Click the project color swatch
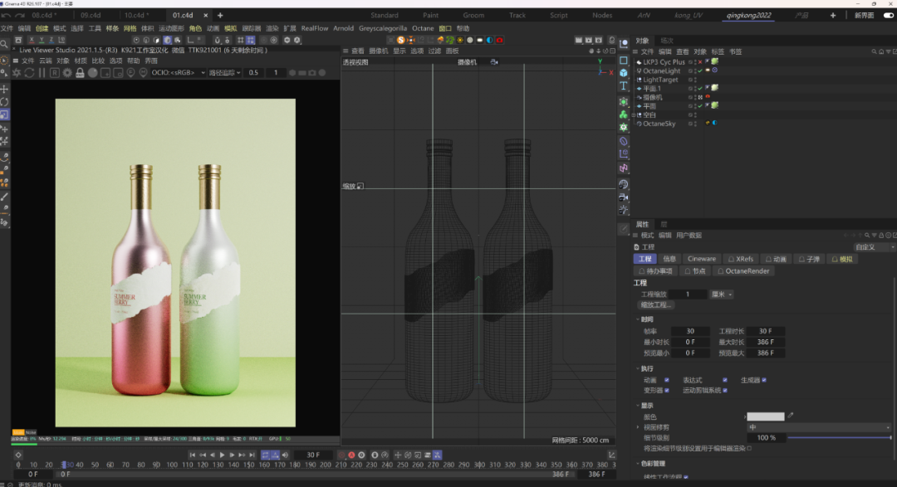The width and height of the screenshot is (897, 487). [766, 416]
